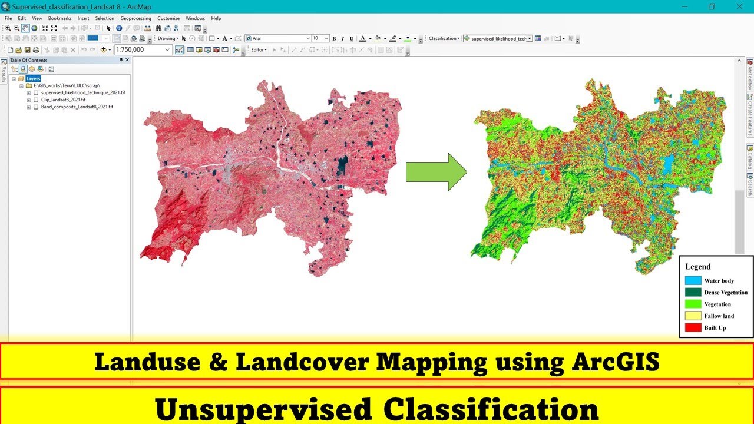Open the Search window toolbar icon

208,50
